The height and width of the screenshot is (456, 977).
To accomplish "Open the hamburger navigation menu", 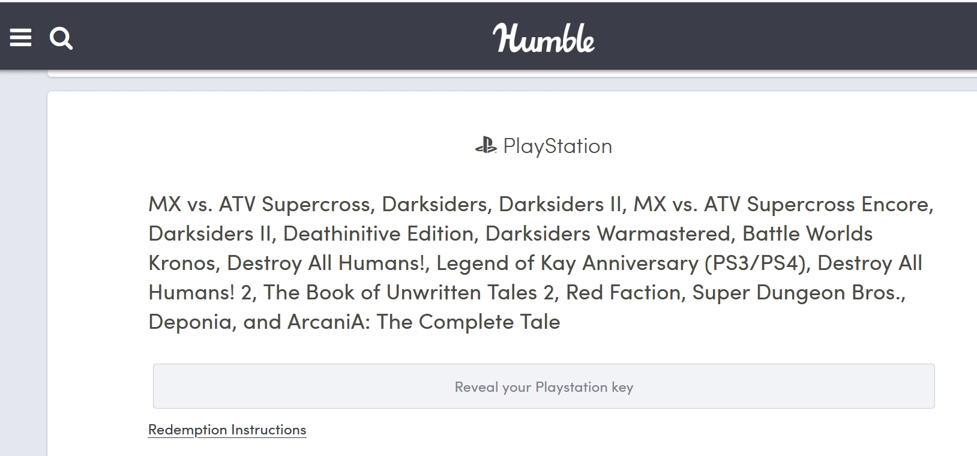I will tap(20, 38).
